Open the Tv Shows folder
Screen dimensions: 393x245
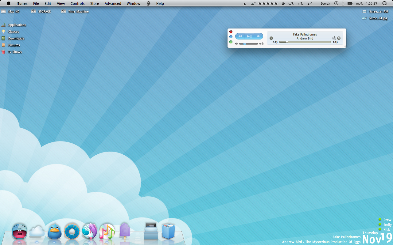click(12, 52)
